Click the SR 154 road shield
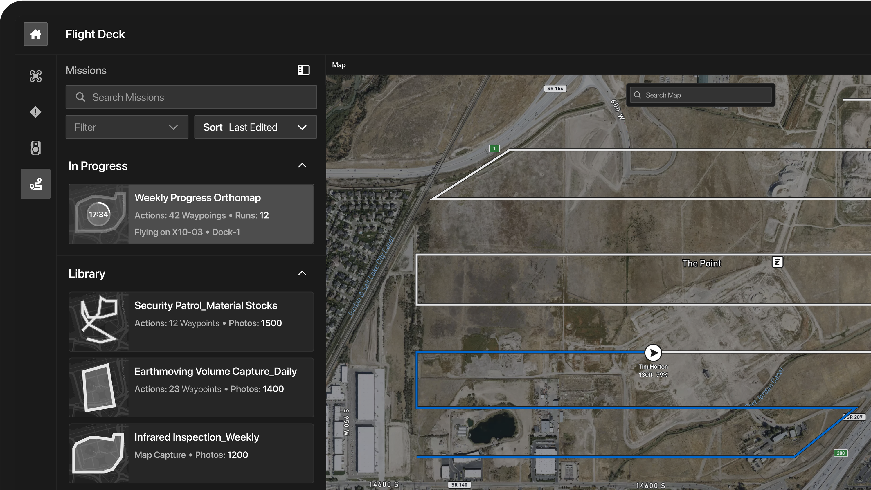 (x=555, y=89)
